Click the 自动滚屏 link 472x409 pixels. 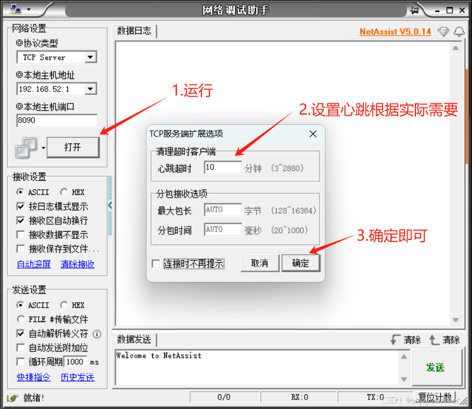click(34, 264)
